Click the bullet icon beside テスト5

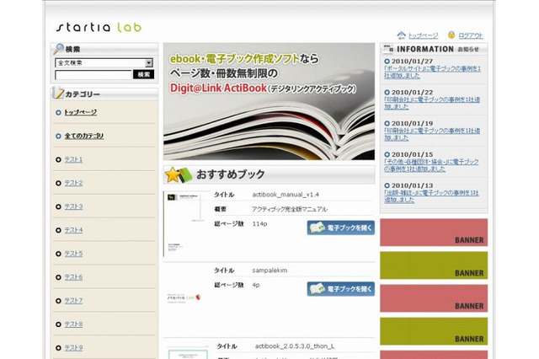[58, 254]
